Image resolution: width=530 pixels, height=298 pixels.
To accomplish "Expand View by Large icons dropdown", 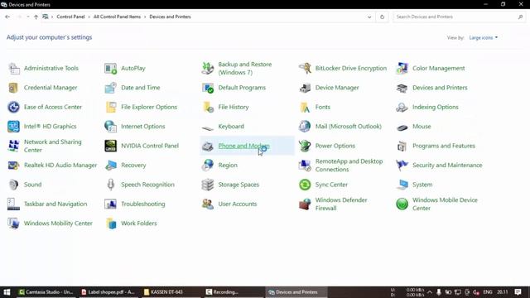I will pos(484,37).
